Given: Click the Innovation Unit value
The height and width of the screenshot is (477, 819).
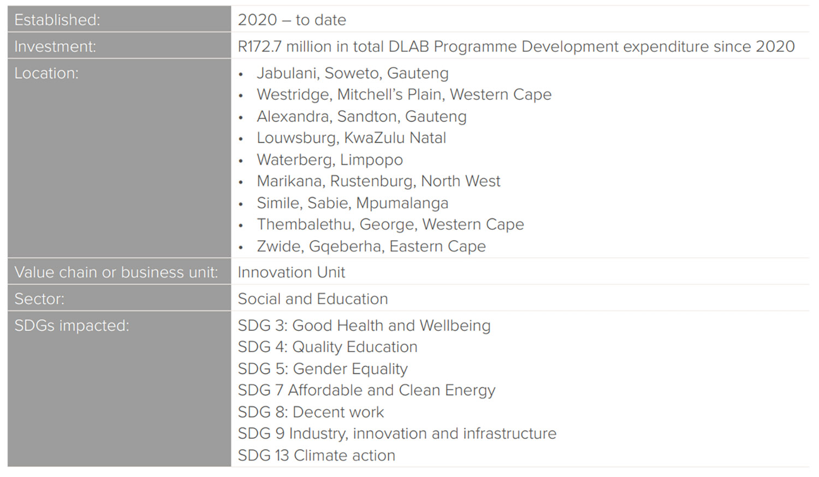Looking at the screenshot, I should point(291,272).
